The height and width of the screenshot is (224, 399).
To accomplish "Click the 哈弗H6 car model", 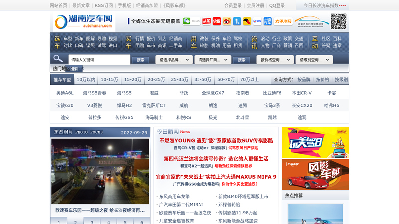I will click(332, 105).
